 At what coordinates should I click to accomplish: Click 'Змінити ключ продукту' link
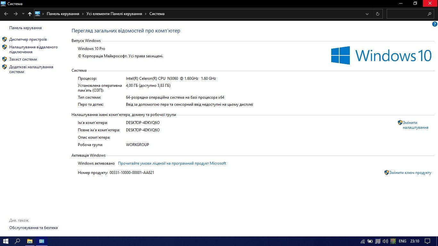coord(410,173)
